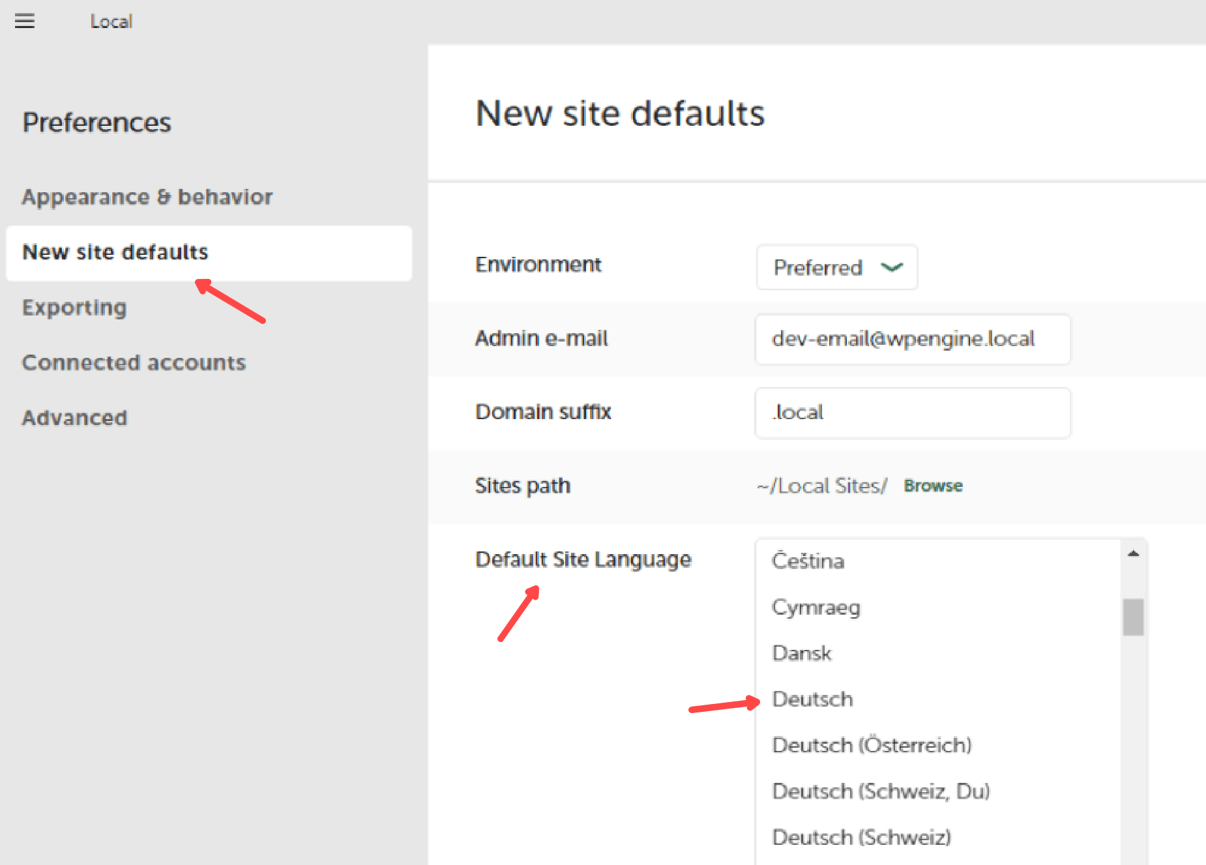Expand the Environment Preferred dropdown
The width and height of the screenshot is (1206, 865).
pyautogui.click(x=836, y=267)
